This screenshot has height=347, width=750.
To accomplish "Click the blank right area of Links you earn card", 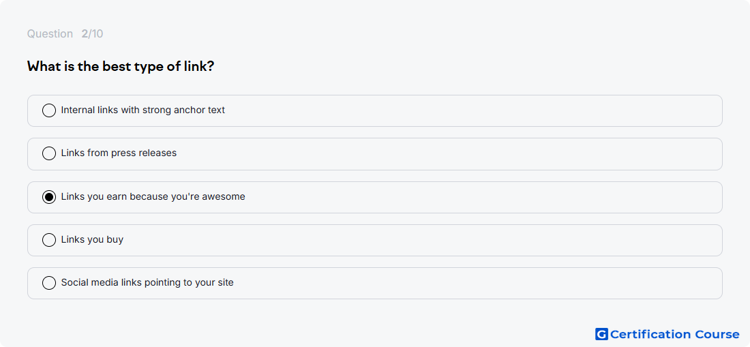I will pos(479,198).
